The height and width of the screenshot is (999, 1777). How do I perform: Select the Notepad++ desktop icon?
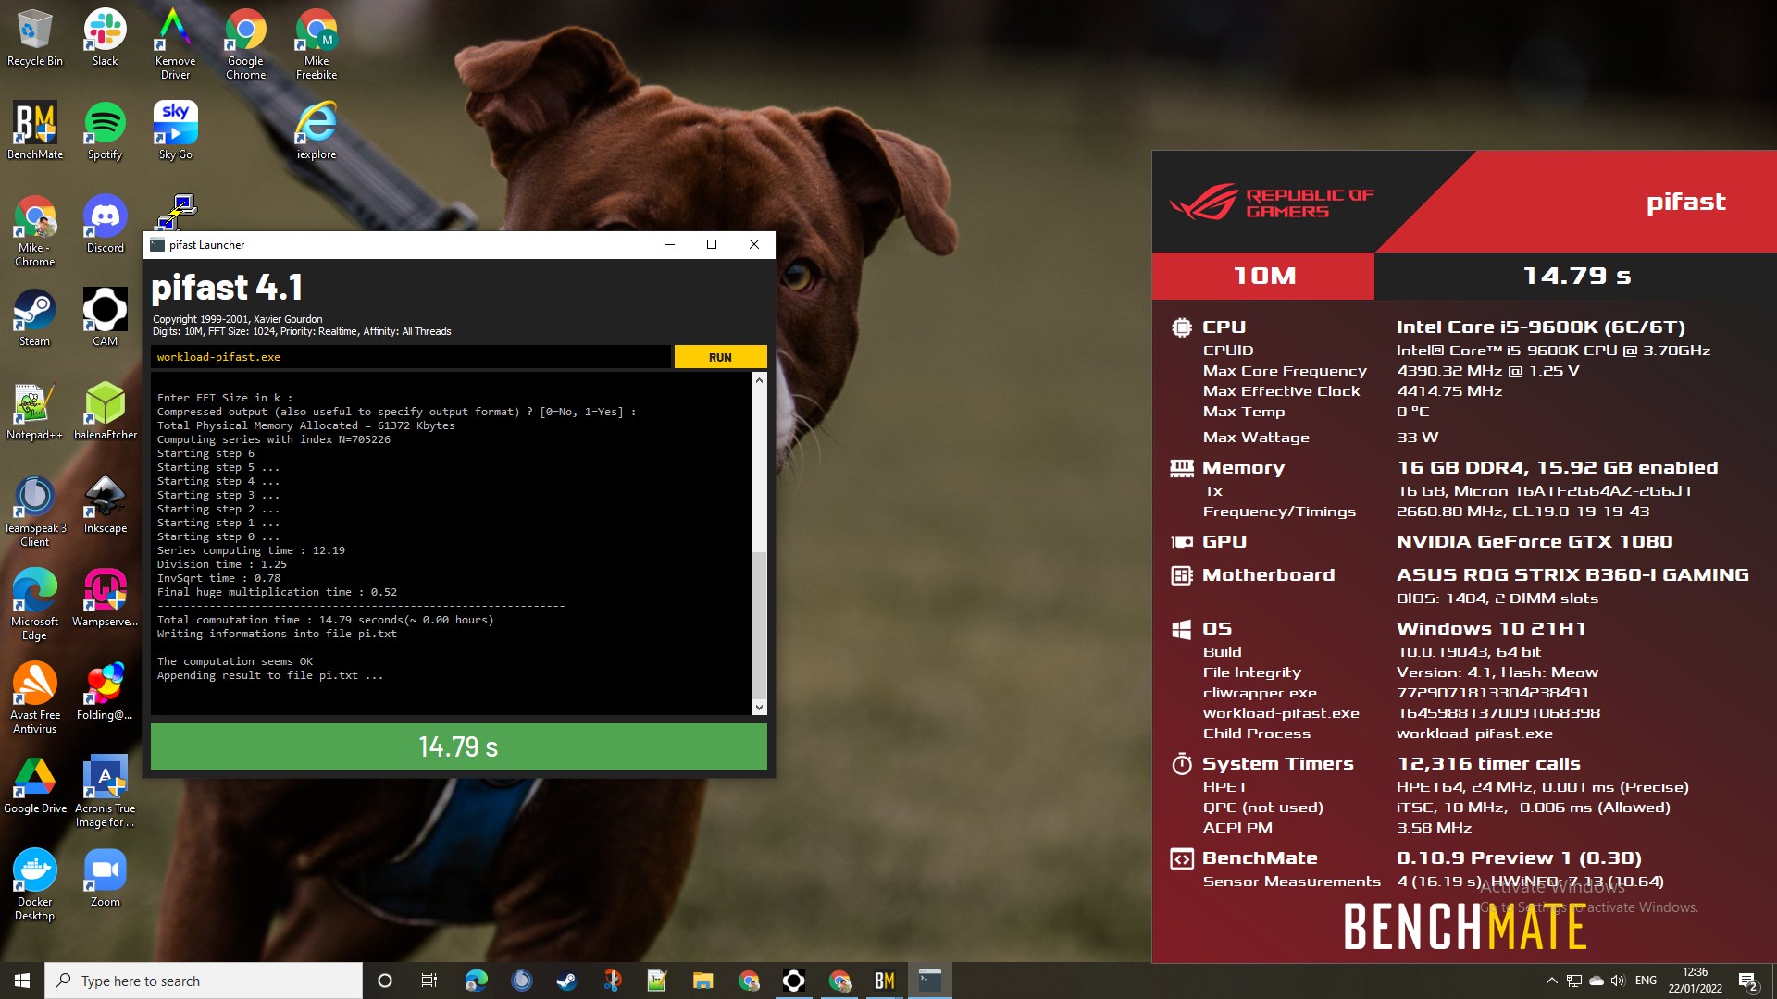(34, 412)
